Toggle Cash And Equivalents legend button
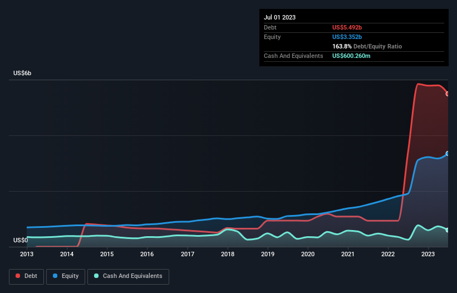This screenshot has height=293, width=457. pyautogui.click(x=128, y=276)
